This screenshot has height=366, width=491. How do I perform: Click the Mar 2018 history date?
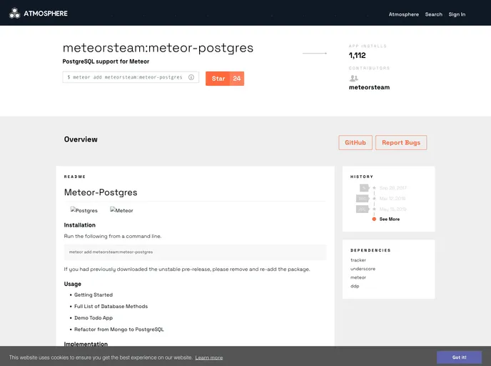(393, 199)
